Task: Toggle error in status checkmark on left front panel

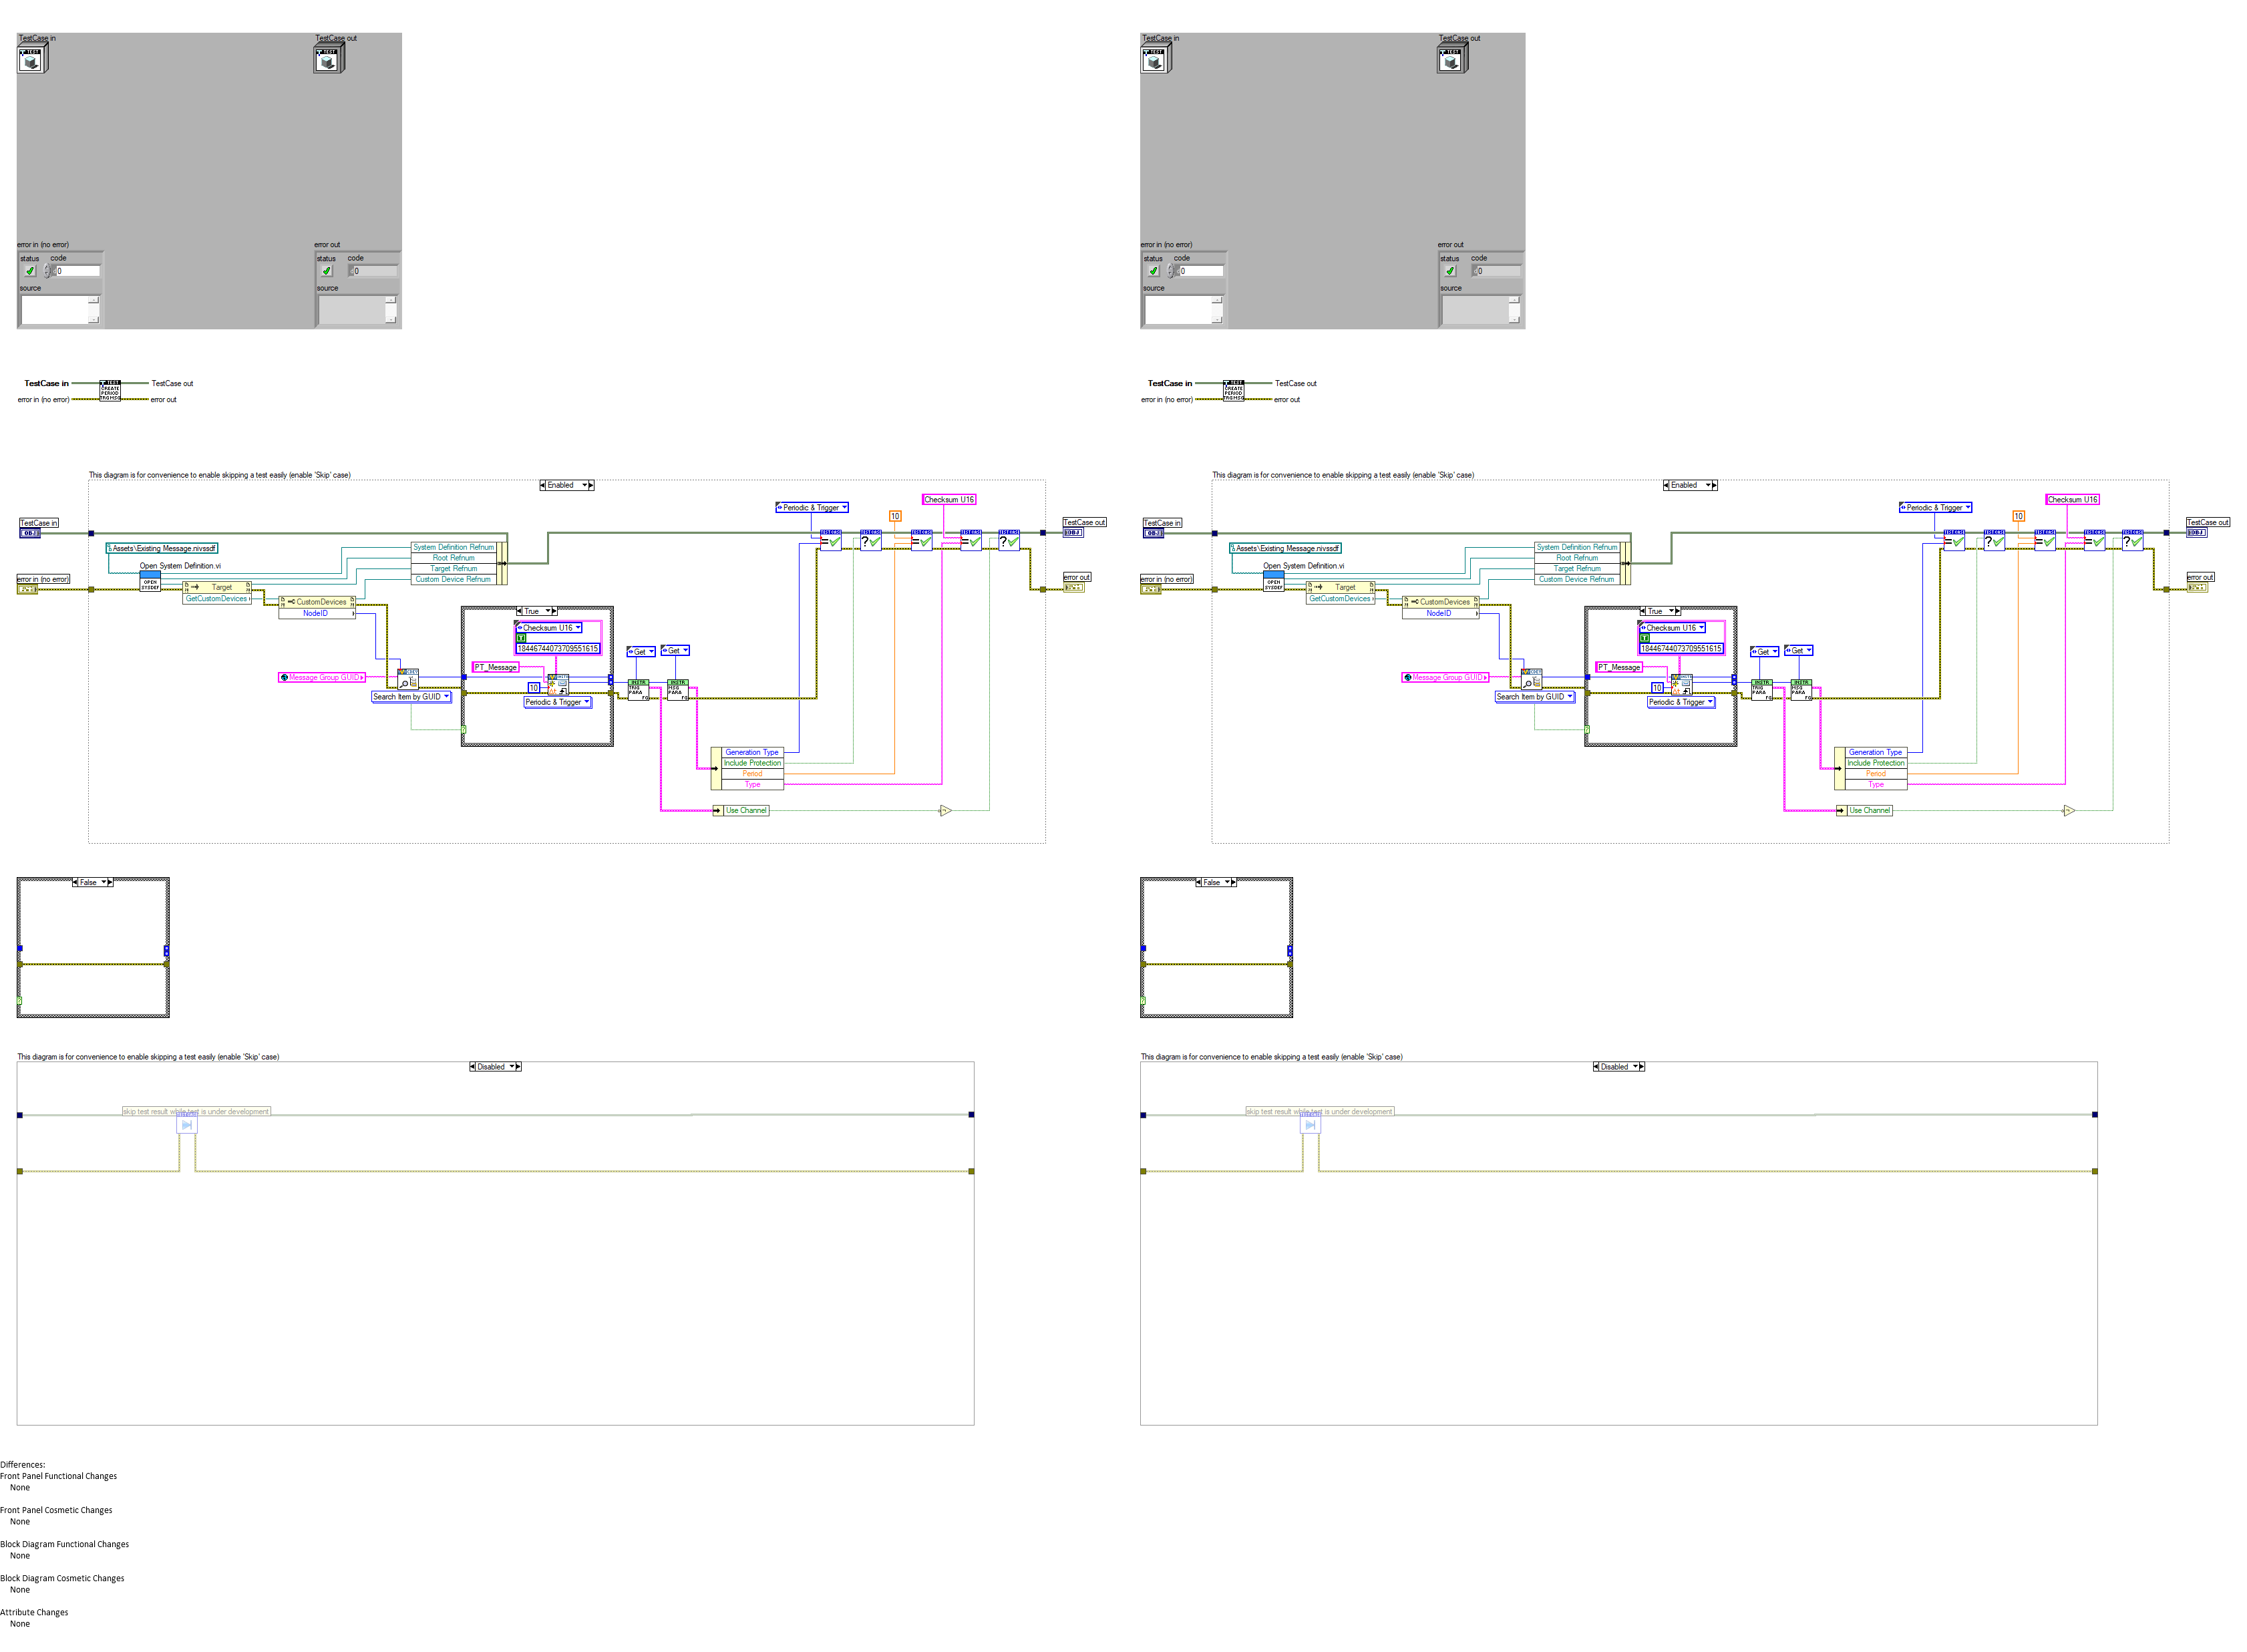Action: coord(30,271)
